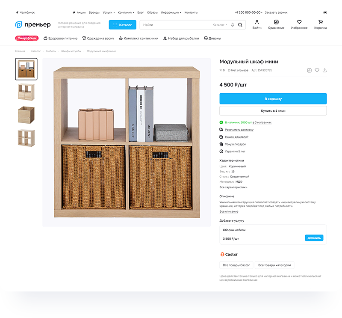Open the Войти login icon
This screenshot has height=318, width=342.
click(257, 24)
